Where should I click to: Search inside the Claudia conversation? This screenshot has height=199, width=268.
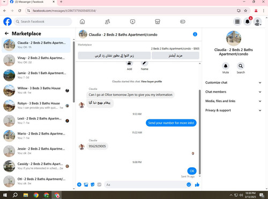tap(241, 66)
